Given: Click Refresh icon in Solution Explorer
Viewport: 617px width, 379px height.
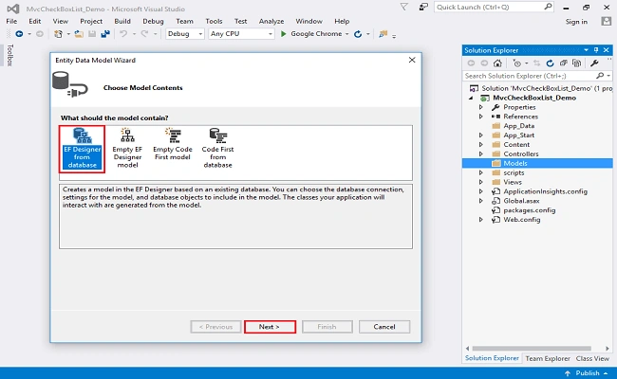Looking at the screenshot, I should 550,63.
